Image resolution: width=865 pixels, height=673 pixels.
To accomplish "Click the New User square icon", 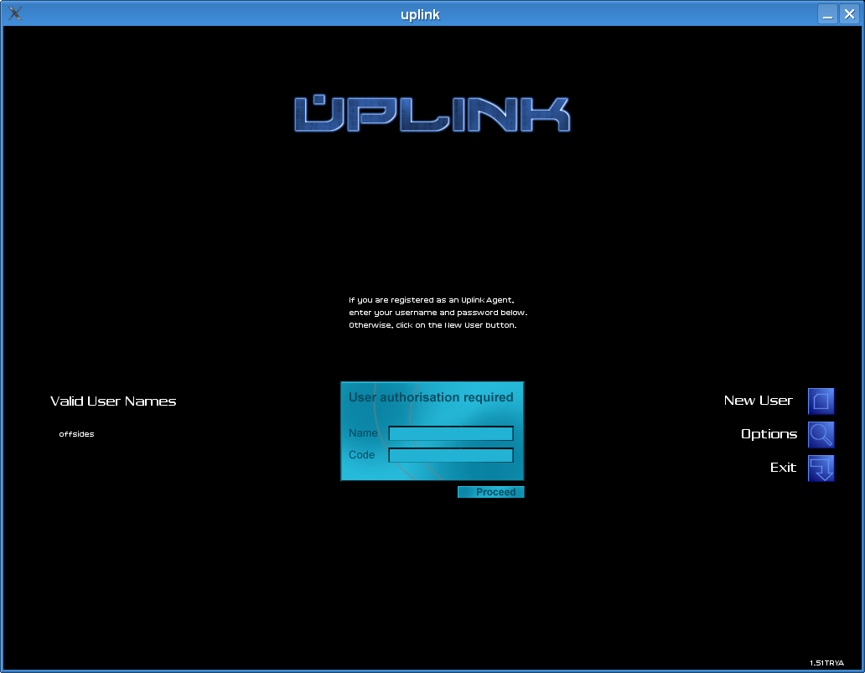I will click(x=821, y=401).
